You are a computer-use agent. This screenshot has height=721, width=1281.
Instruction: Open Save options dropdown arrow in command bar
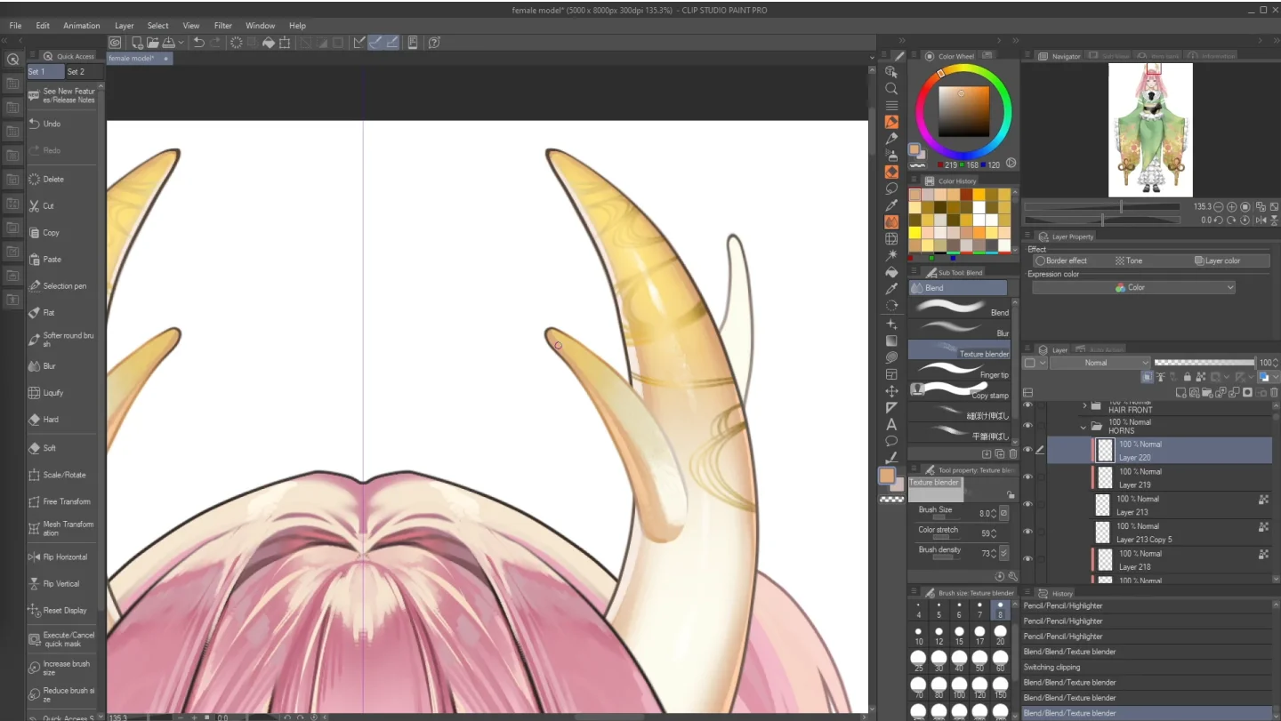pyautogui.click(x=181, y=42)
